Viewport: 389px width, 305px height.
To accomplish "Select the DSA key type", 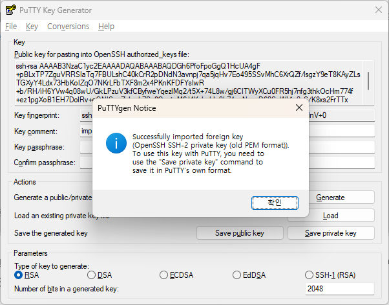I will pos(100,275).
